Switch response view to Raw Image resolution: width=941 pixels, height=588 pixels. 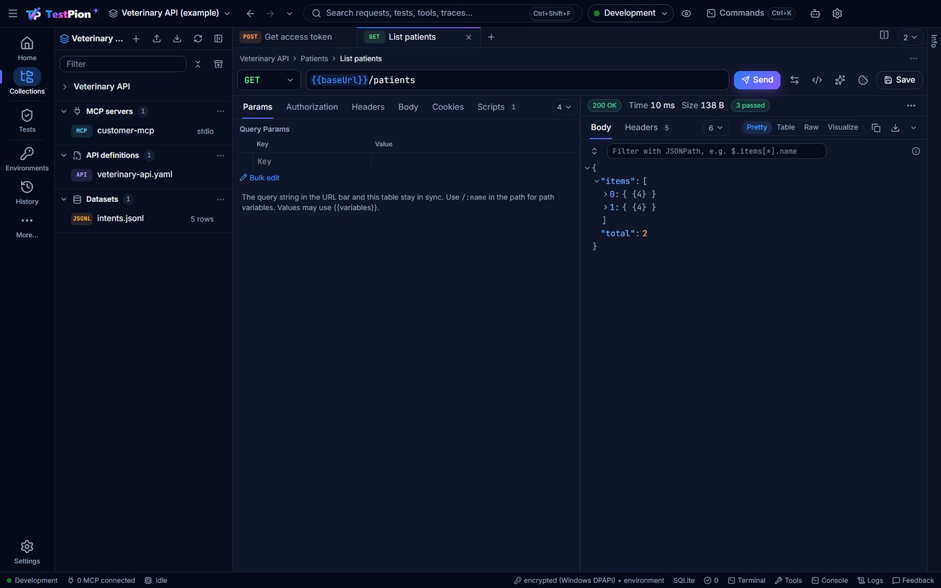[x=811, y=127]
